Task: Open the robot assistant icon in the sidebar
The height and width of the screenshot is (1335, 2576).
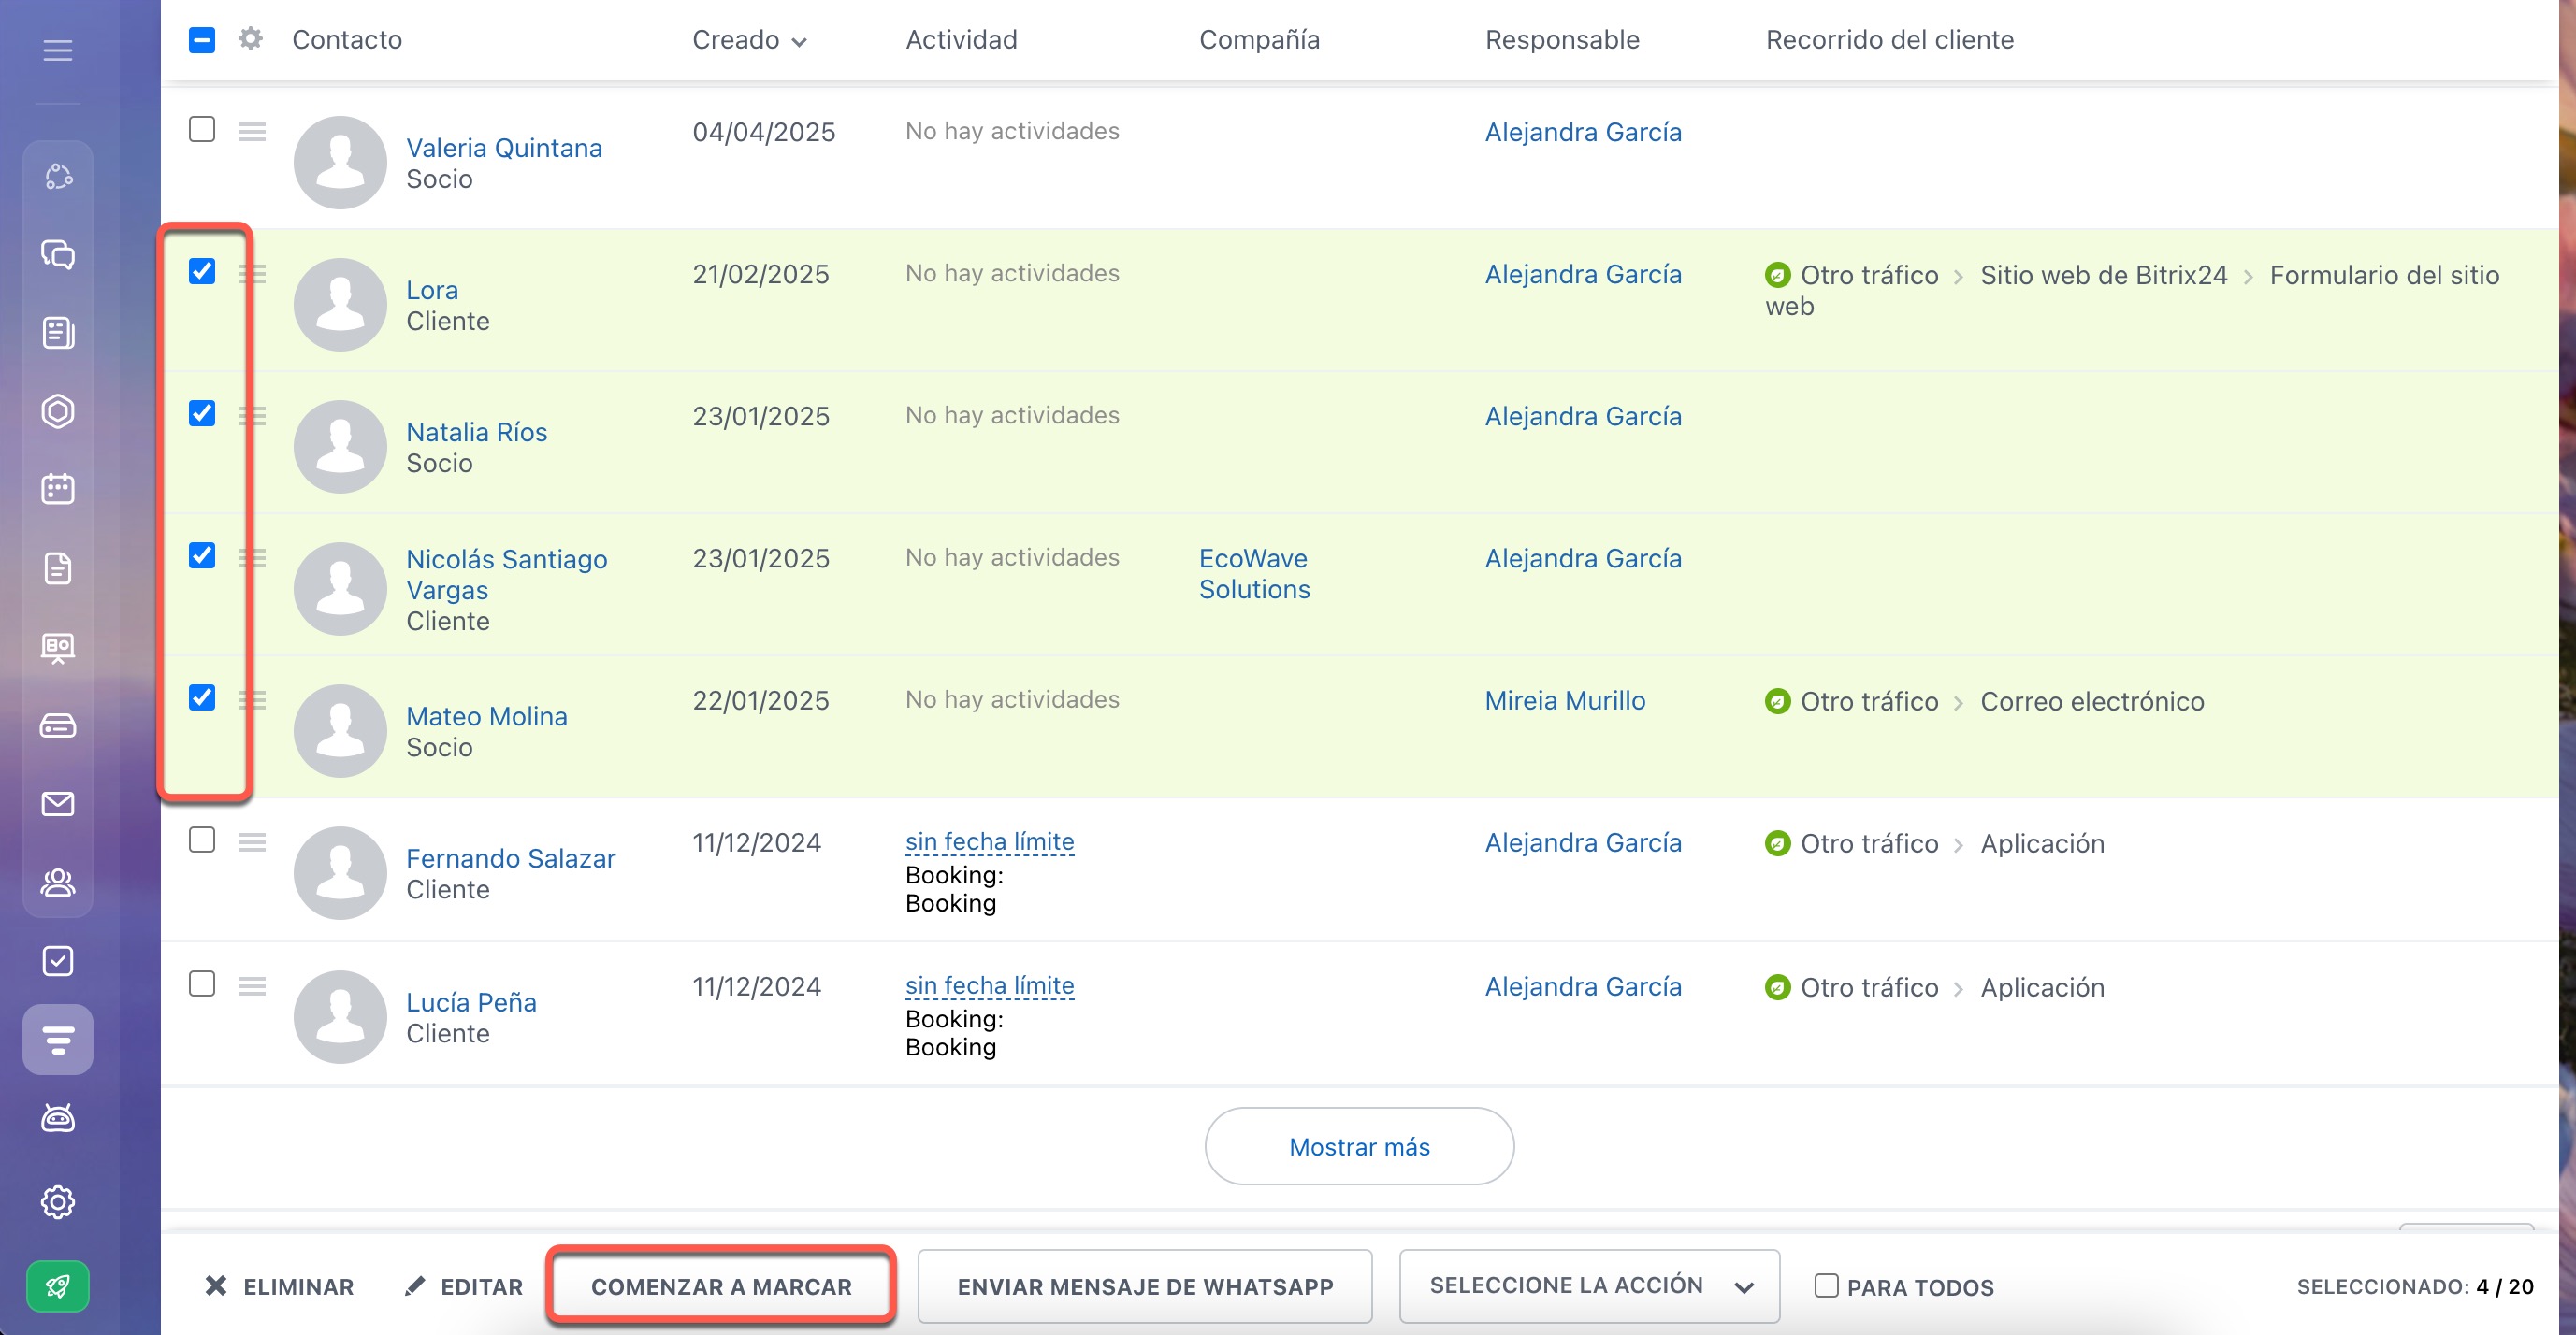Action: click(58, 1117)
